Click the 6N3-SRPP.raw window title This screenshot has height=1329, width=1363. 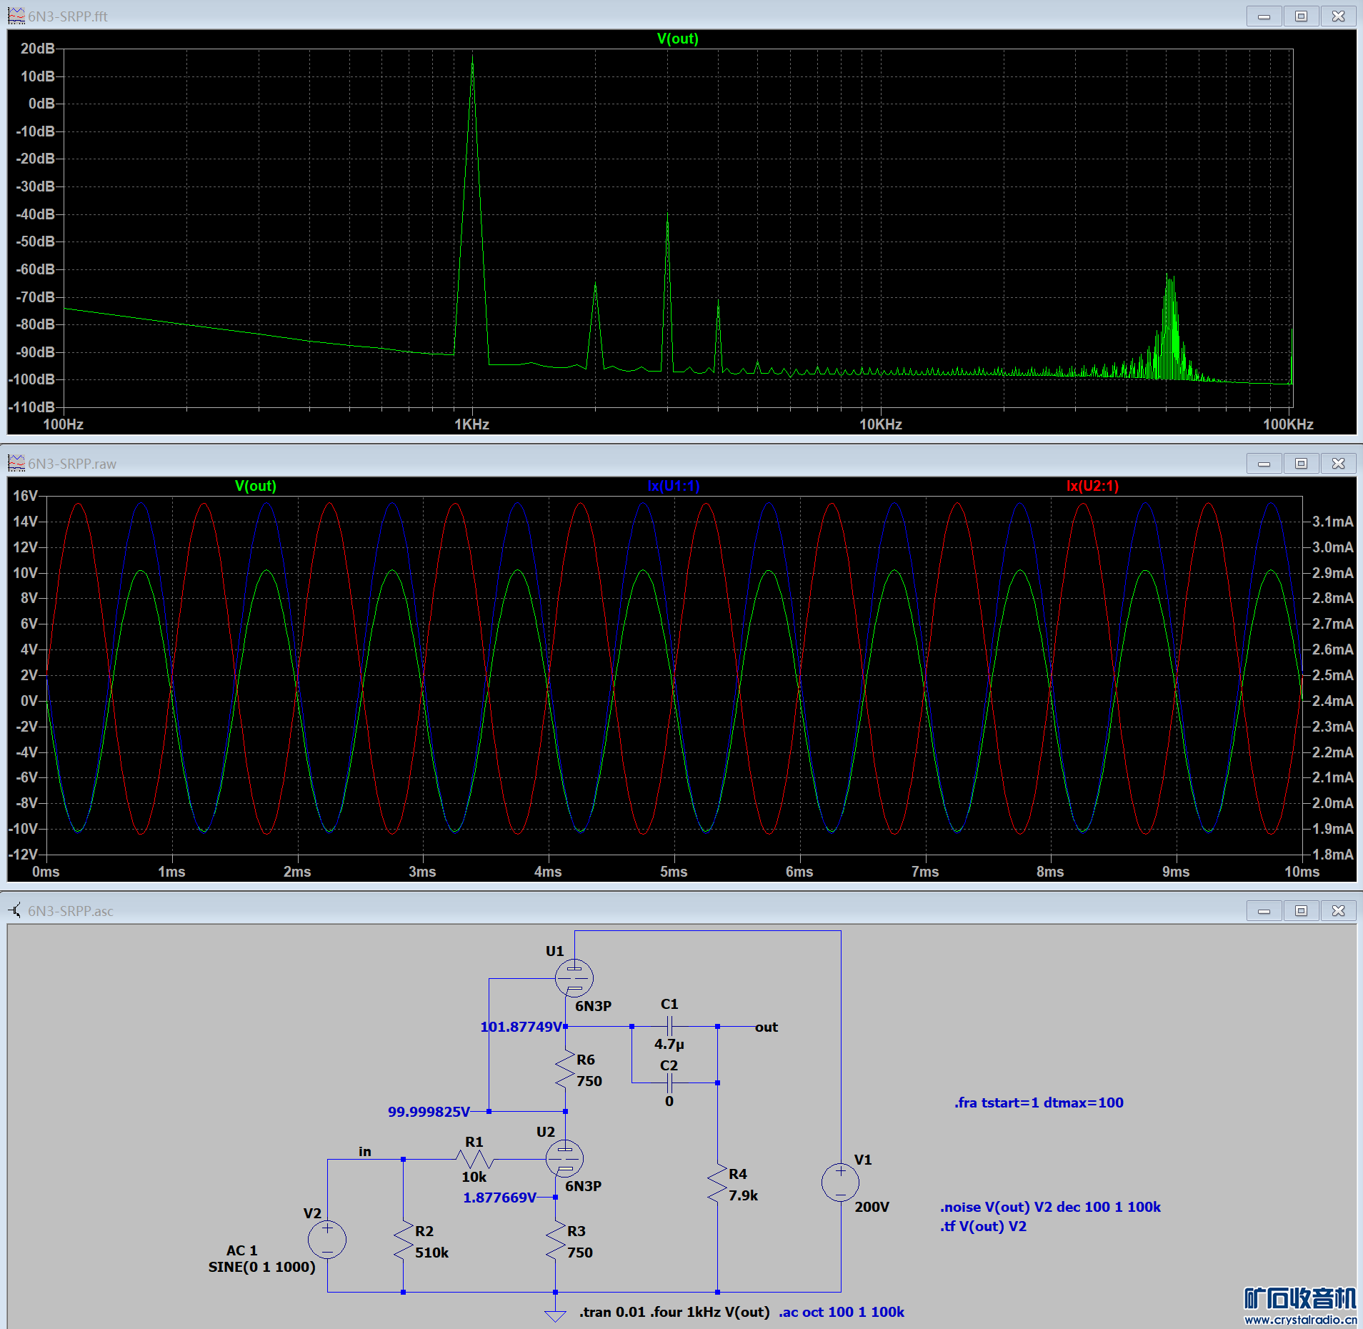[72, 464]
